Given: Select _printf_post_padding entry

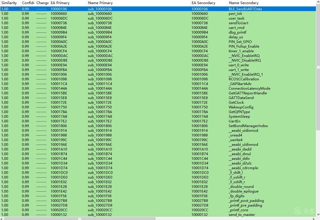Looking at the screenshot, I should pyautogui.click(x=246, y=201).
